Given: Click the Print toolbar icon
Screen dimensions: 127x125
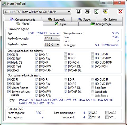Looking at the screenshot, I should coord(88,12).
